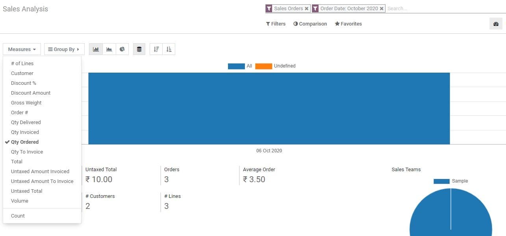Screen dimensions: 506x236
Task: Open the Pie Chart view icon
Action: (x=122, y=49)
